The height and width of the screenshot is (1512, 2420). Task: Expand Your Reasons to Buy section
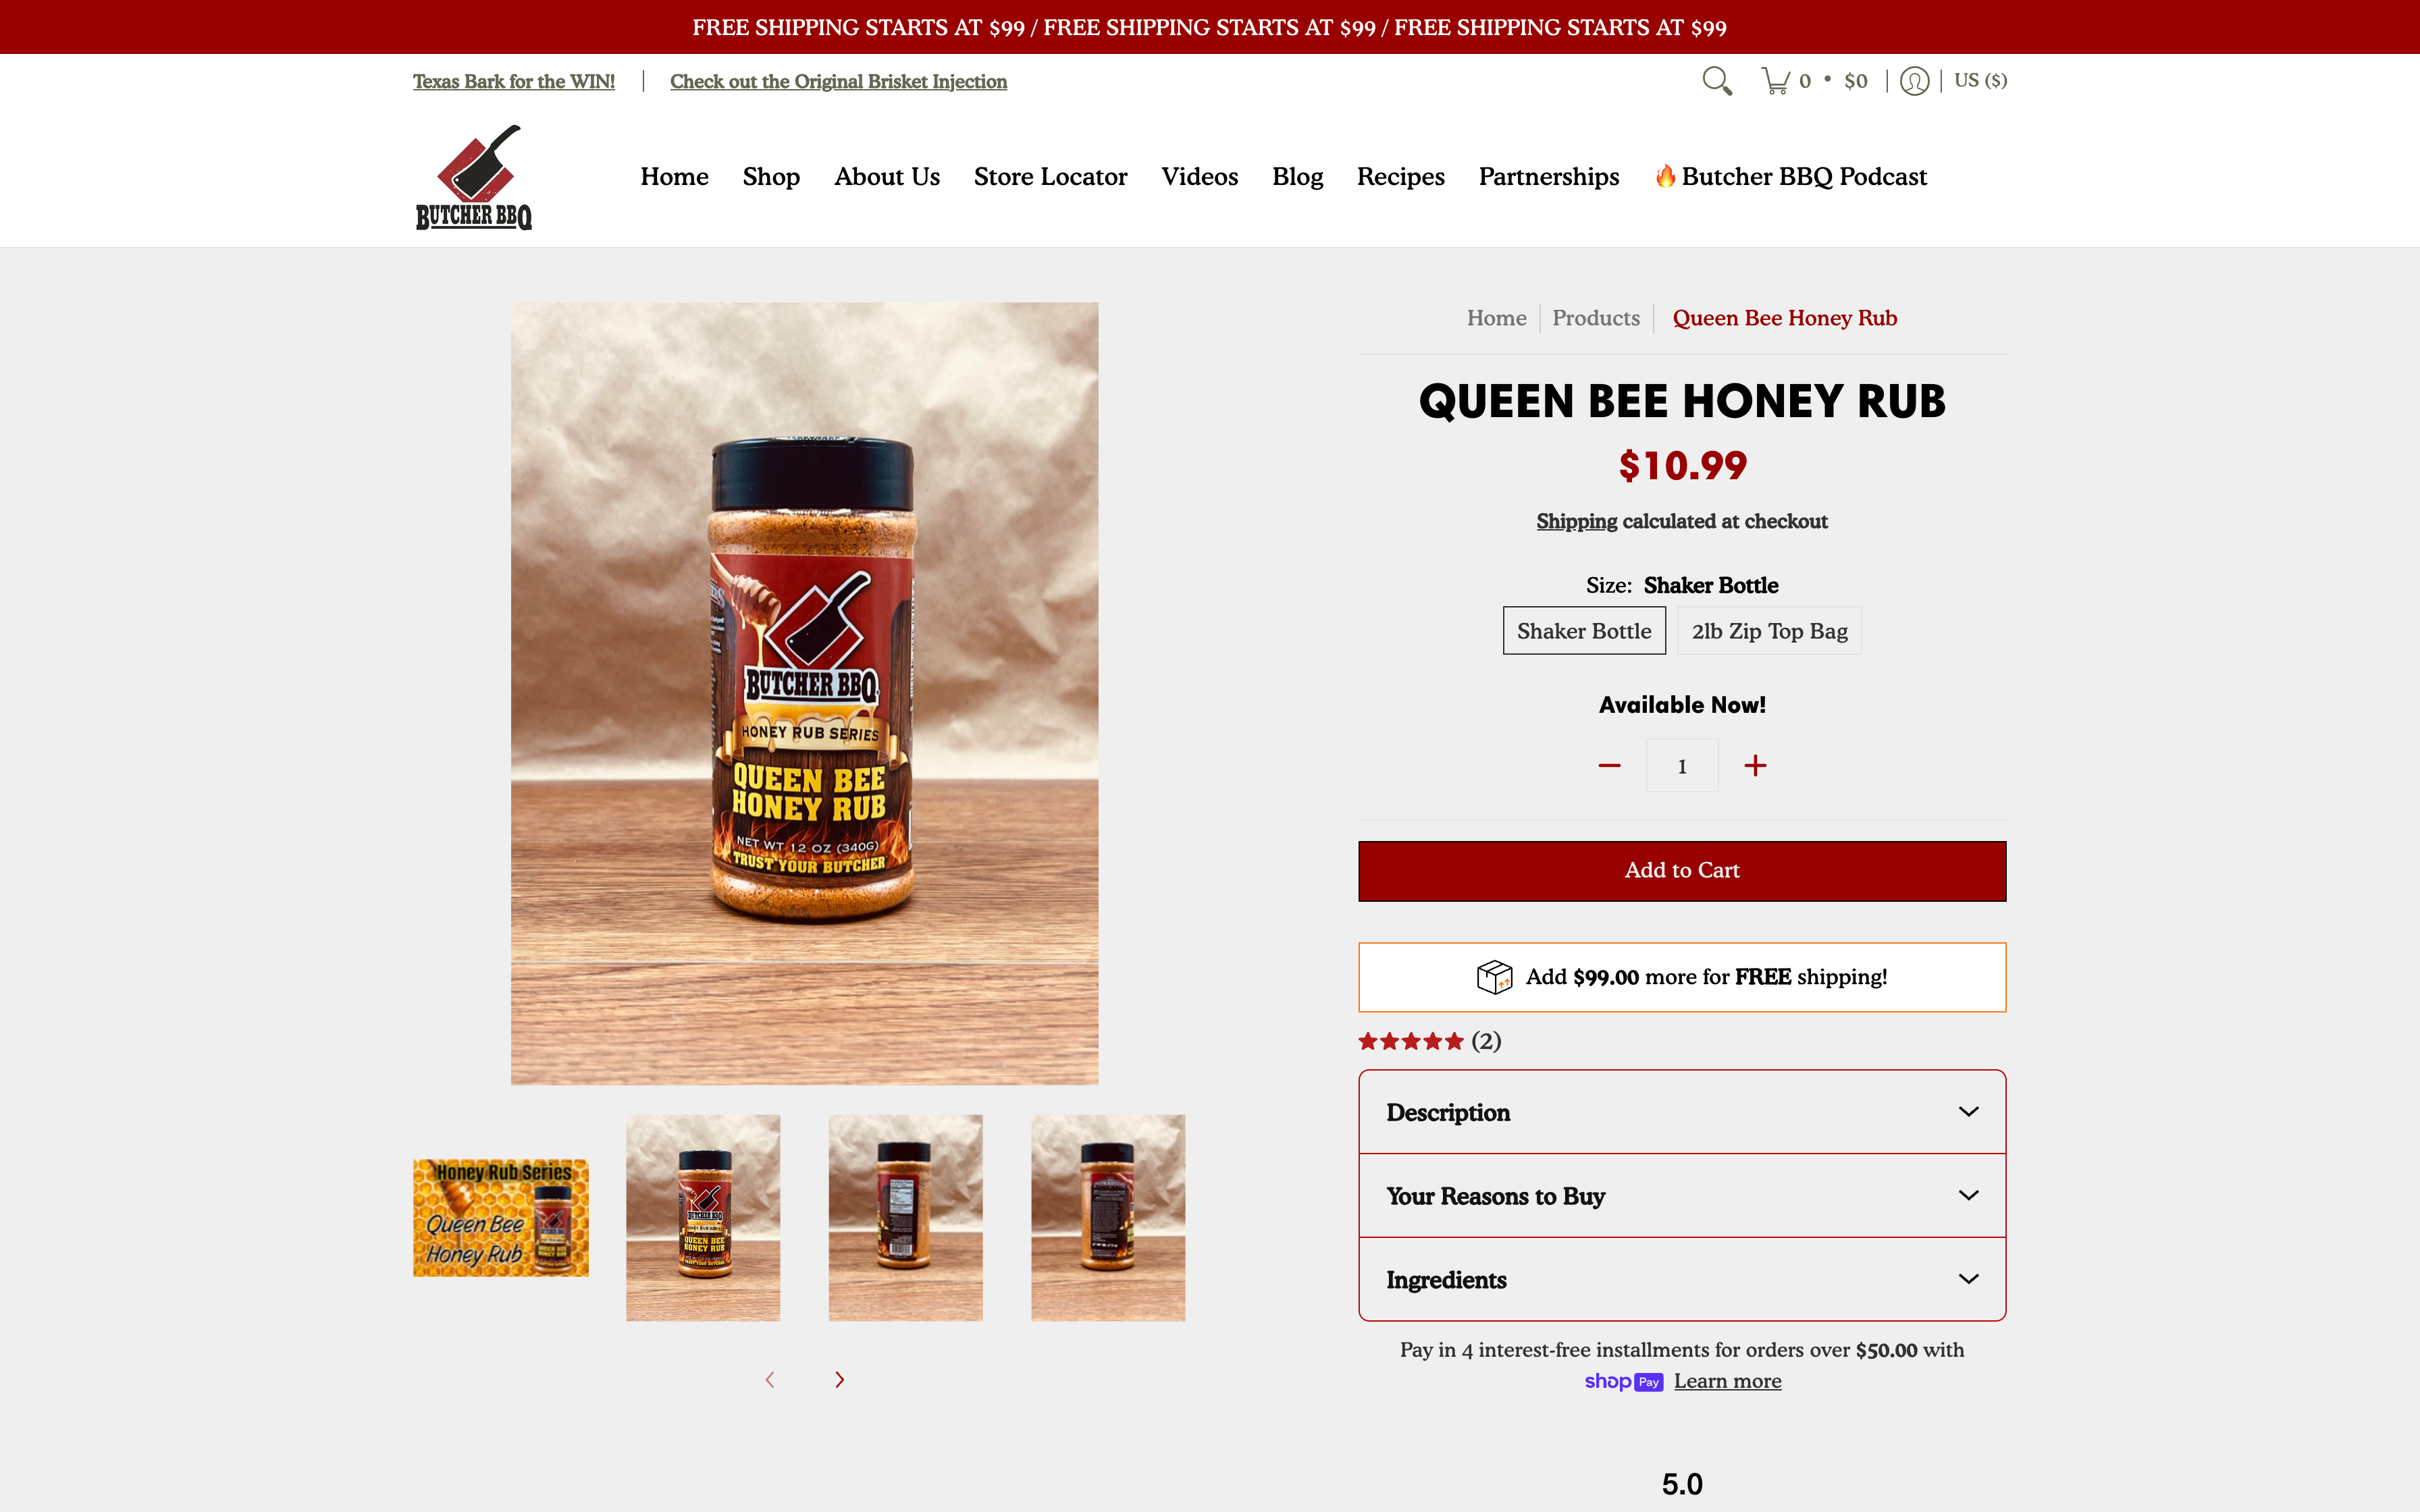click(1682, 1196)
